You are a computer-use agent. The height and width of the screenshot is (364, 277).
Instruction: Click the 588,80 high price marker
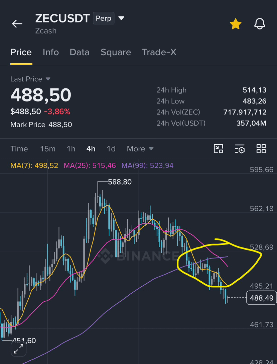(x=120, y=182)
